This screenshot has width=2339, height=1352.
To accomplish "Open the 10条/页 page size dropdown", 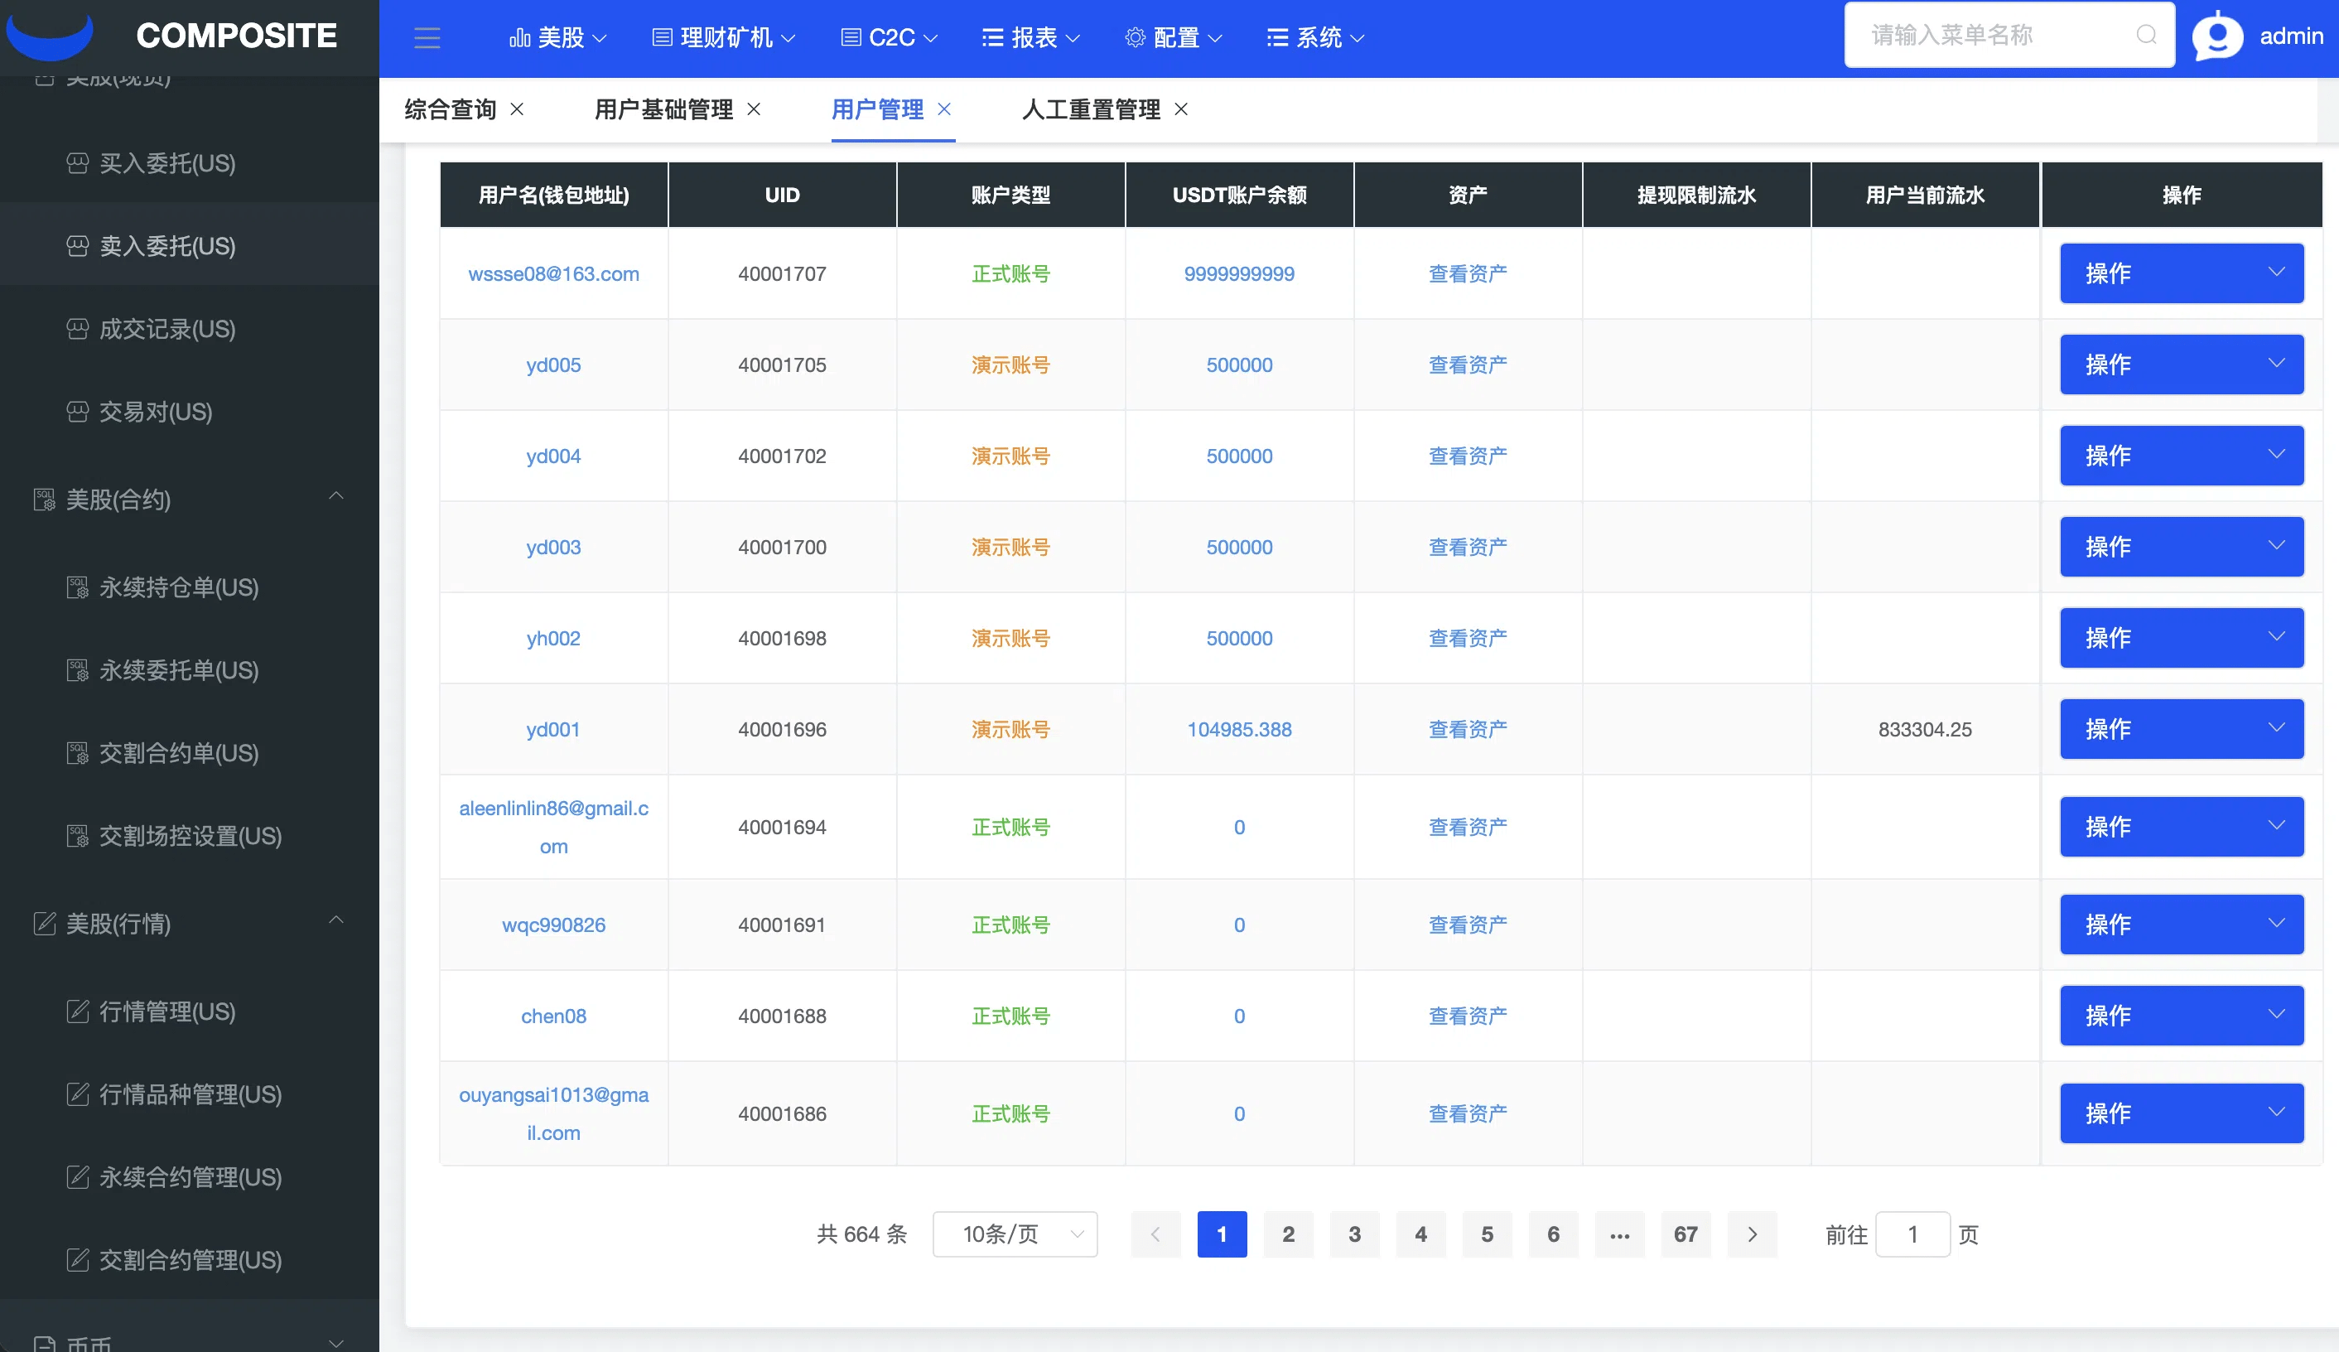I will click(1015, 1234).
